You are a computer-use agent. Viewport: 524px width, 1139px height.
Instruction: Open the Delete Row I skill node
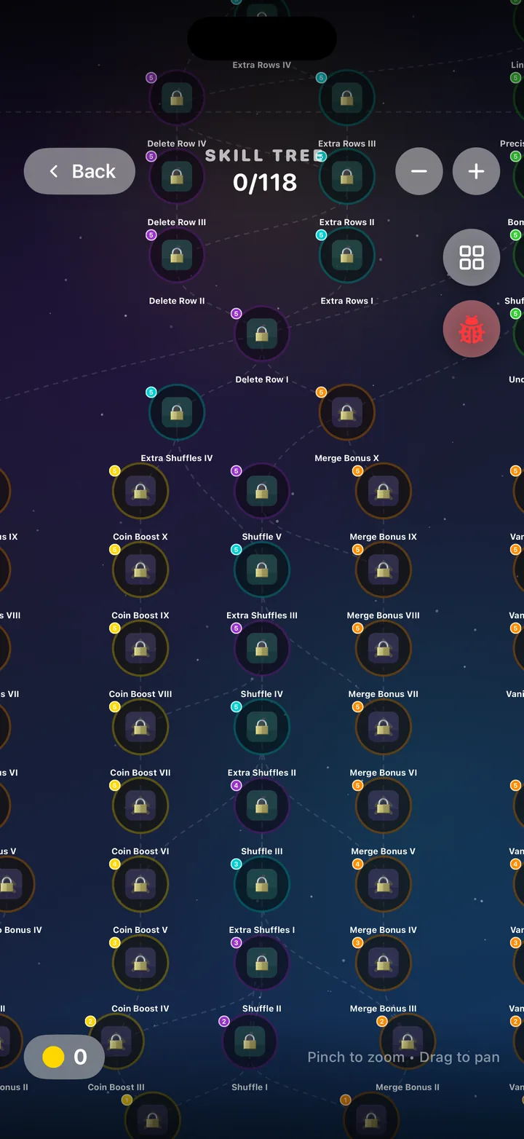coord(262,334)
